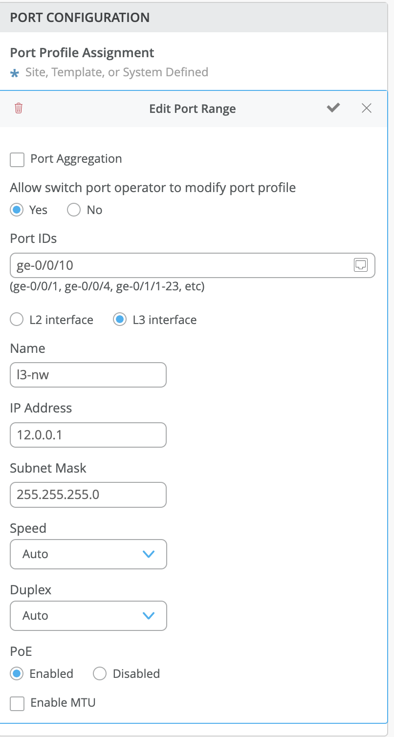Open the Speed dropdown
The width and height of the screenshot is (394, 737).
88,554
